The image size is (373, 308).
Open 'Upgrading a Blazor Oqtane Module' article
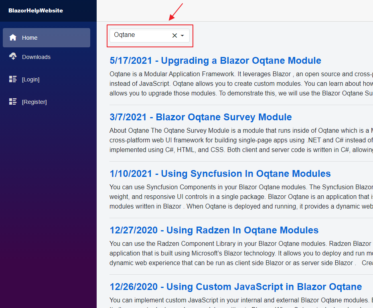point(215,61)
